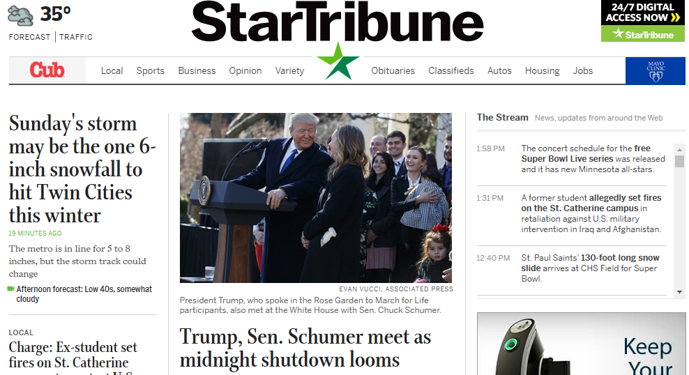Go to the Obituaries section

[x=393, y=70]
